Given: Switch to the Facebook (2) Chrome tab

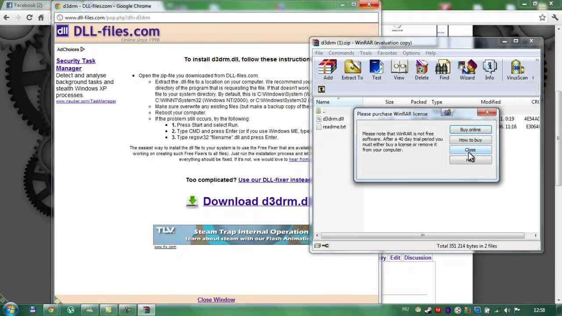Looking at the screenshot, I should click(x=25, y=5).
